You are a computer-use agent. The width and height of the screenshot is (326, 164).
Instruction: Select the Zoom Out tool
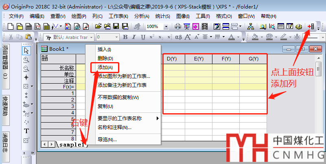[x=26, y=69]
